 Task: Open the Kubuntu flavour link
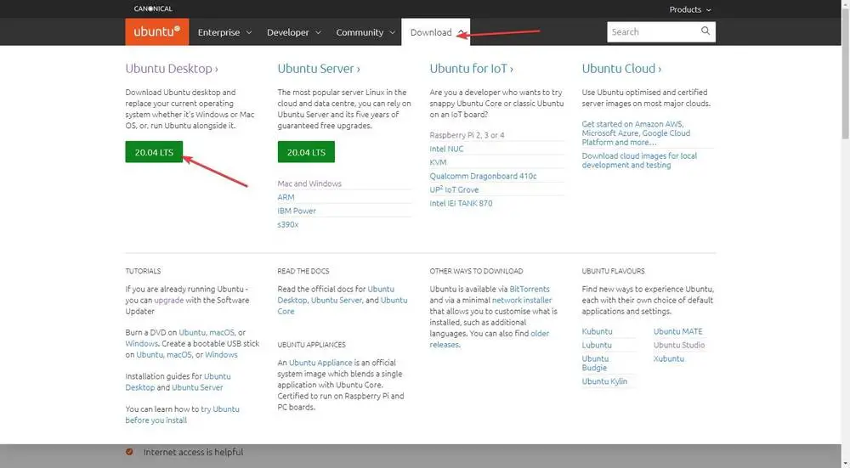(x=597, y=331)
